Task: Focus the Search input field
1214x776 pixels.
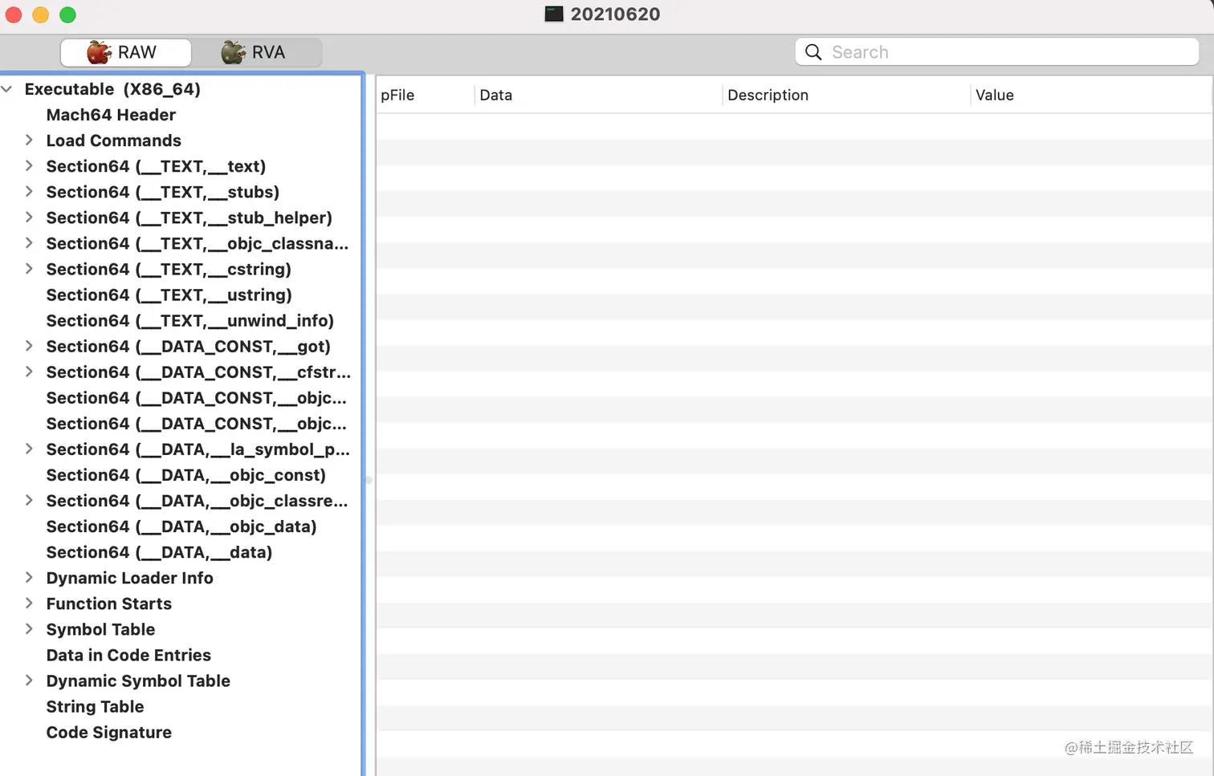Action: (997, 52)
